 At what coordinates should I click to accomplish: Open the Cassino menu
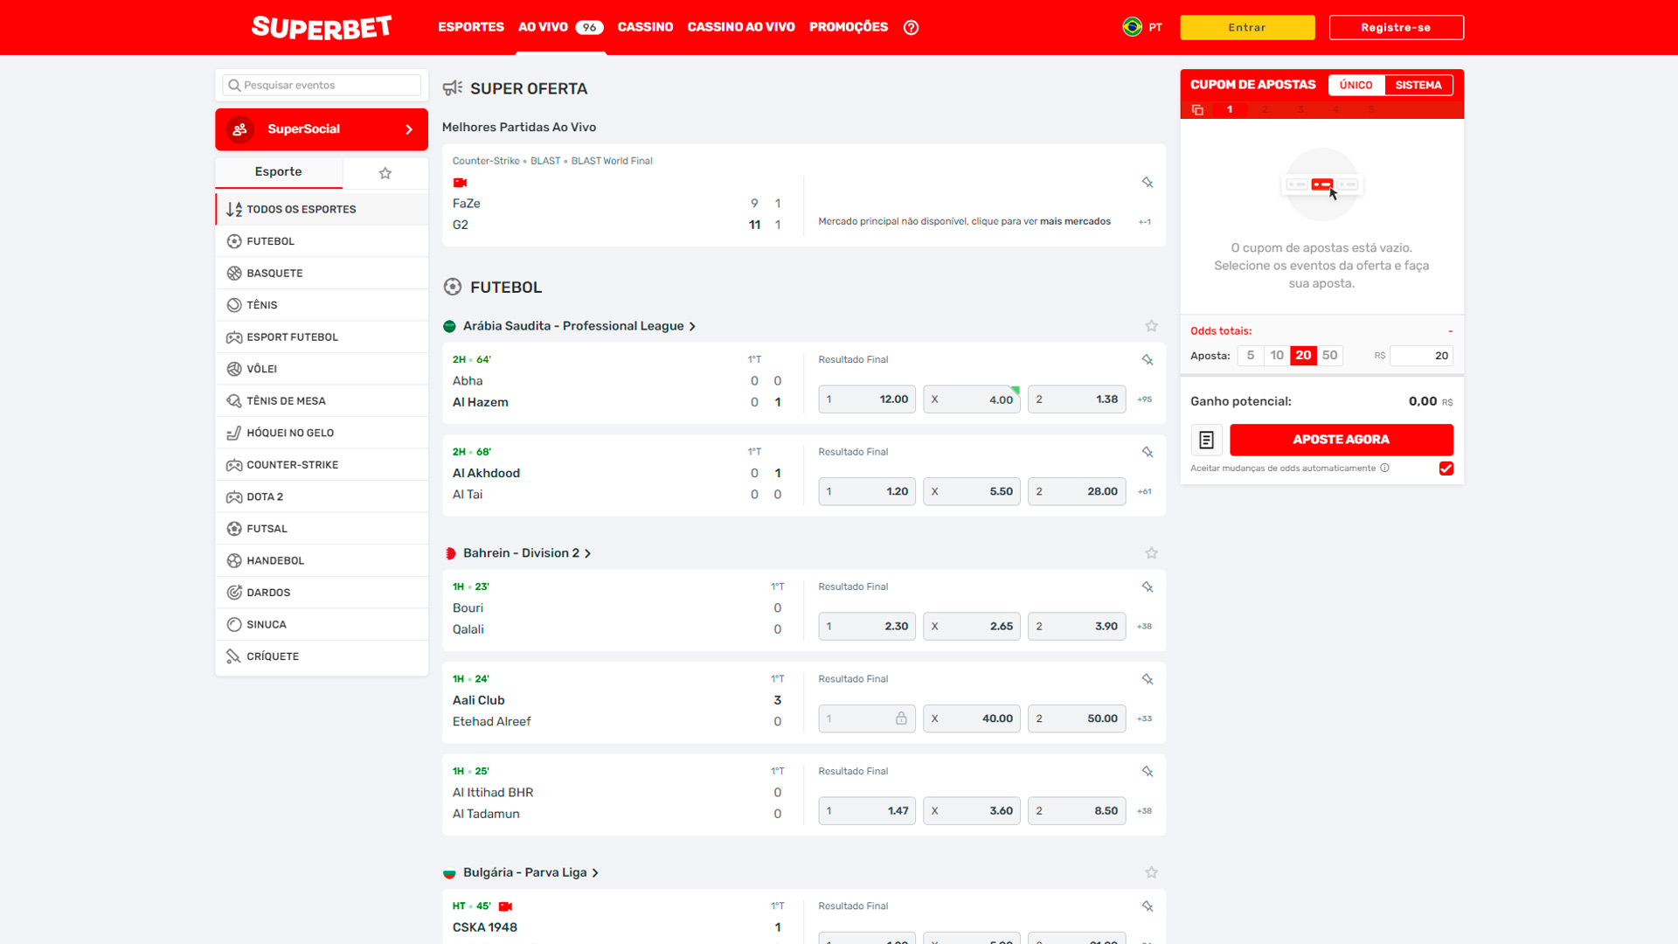pos(645,27)
